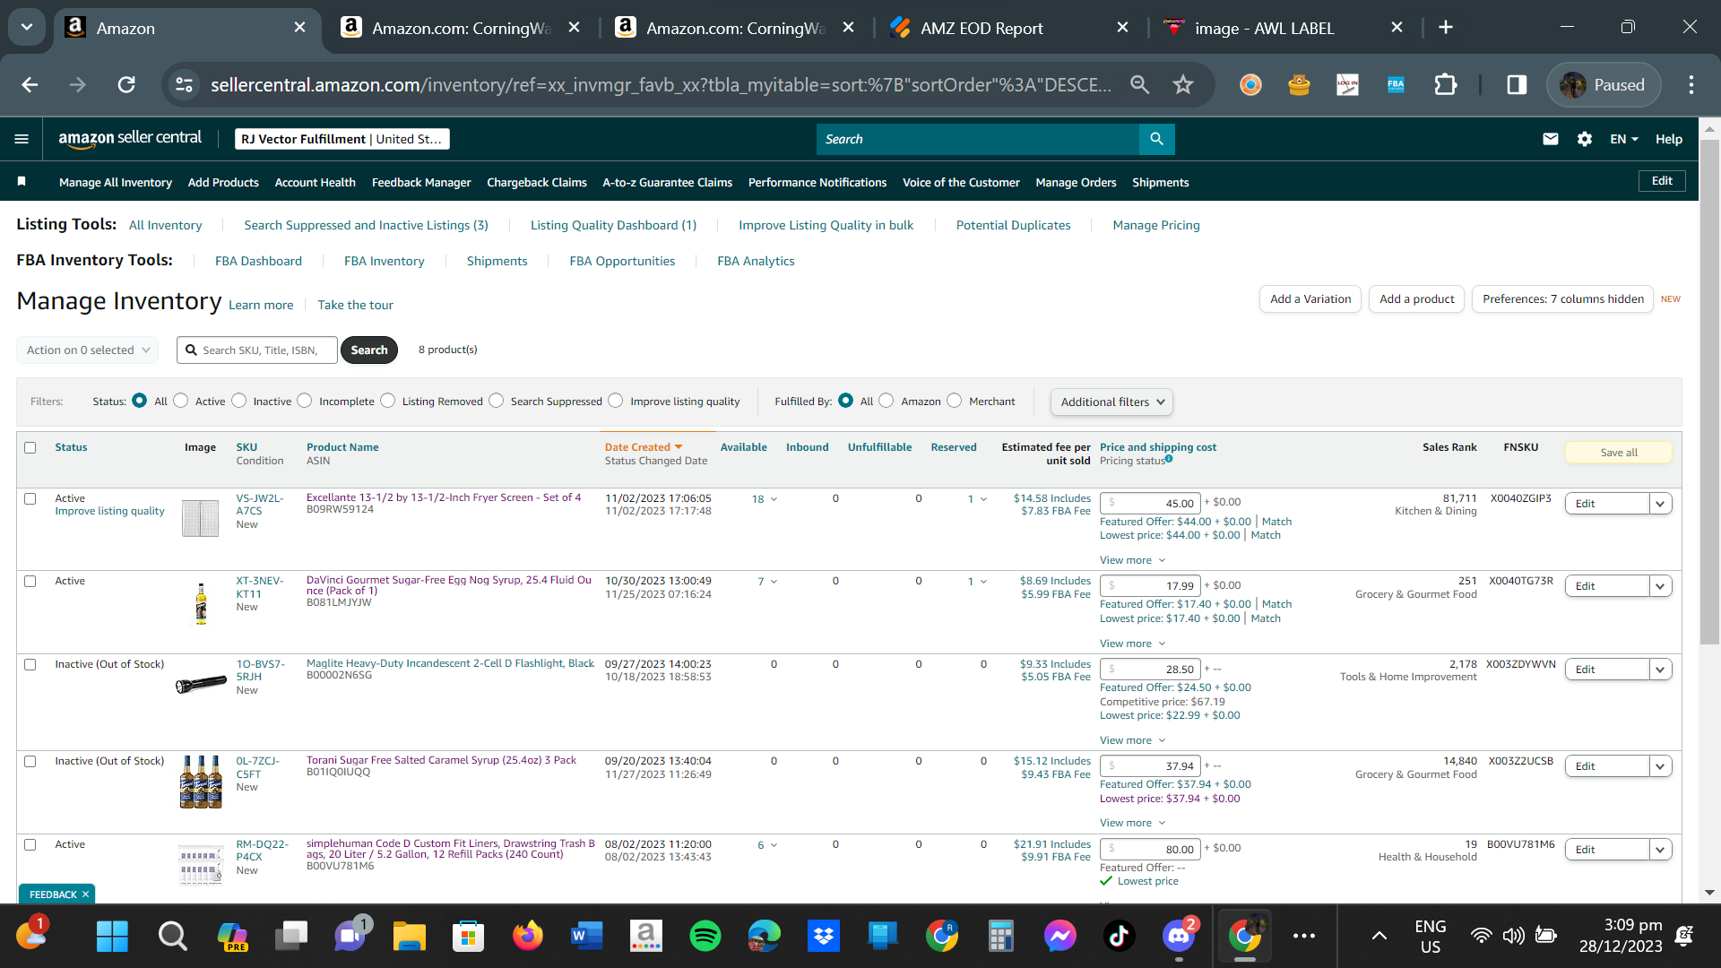Screen dimensions: 1721x968
Task: Open the EN language dropdown
Action: pyautogui.click(x=1624, y=139)
